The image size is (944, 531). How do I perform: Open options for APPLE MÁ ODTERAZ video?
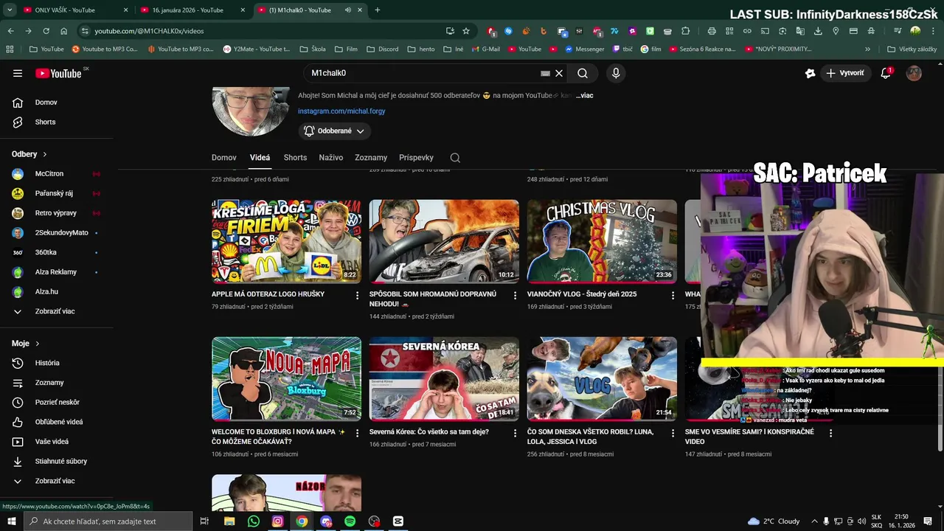pos(358,295)
